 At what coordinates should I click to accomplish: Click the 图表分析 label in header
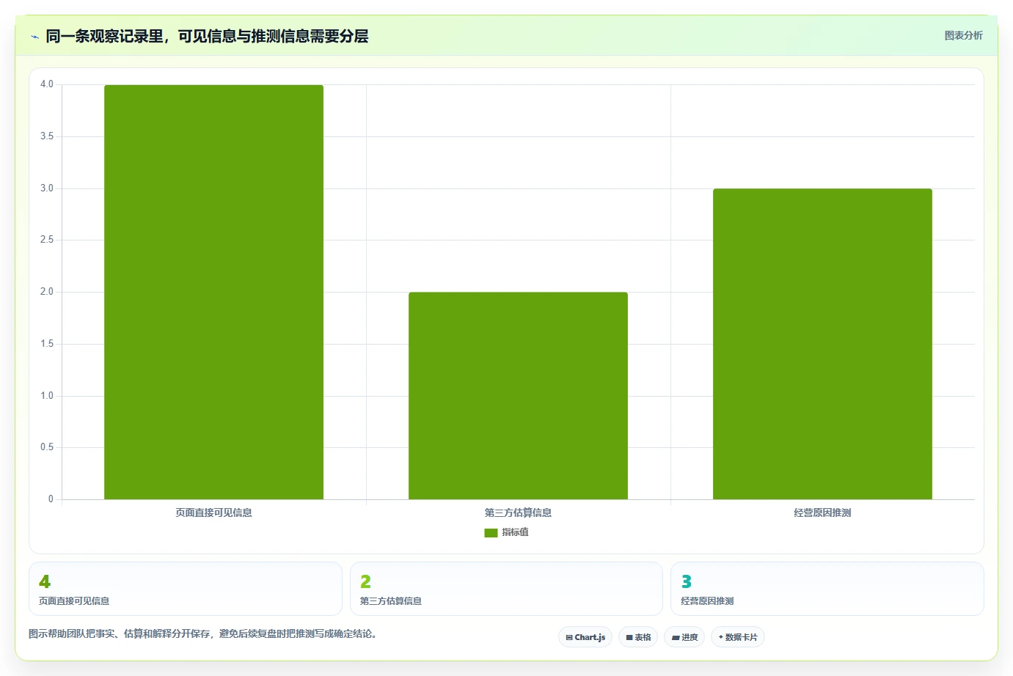pos(963,35)
